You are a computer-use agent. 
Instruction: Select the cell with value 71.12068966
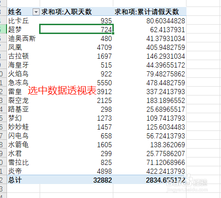pyautogui.click(x=150, y=162)
